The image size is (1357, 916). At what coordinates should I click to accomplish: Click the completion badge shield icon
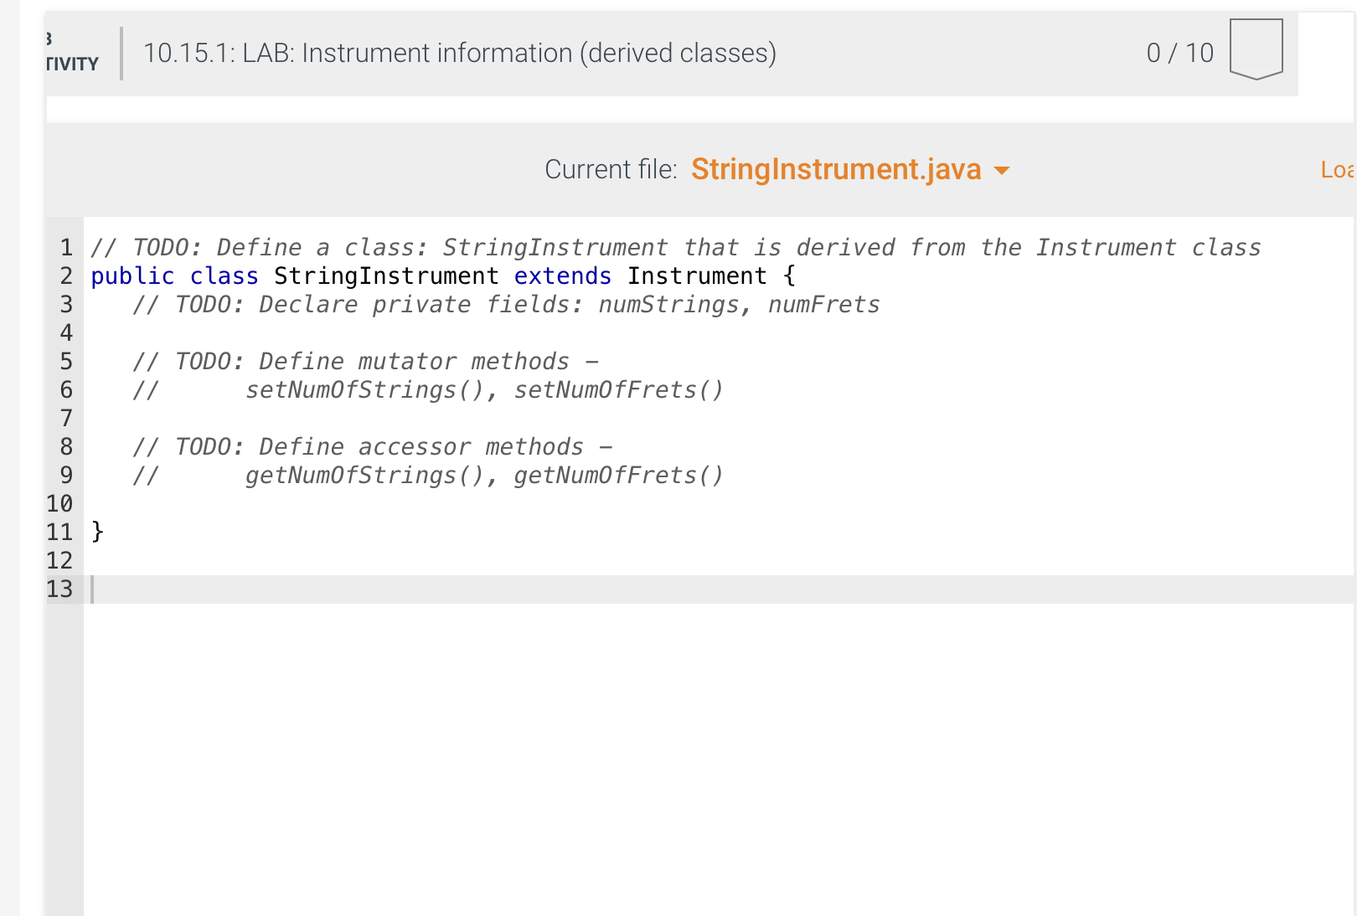[x=1256, y=50]
